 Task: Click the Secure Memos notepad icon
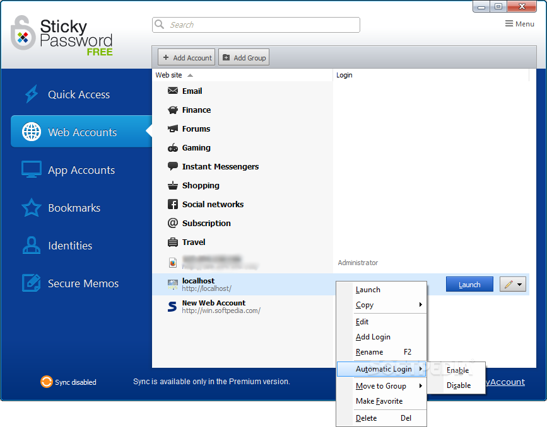click(32, 283)
